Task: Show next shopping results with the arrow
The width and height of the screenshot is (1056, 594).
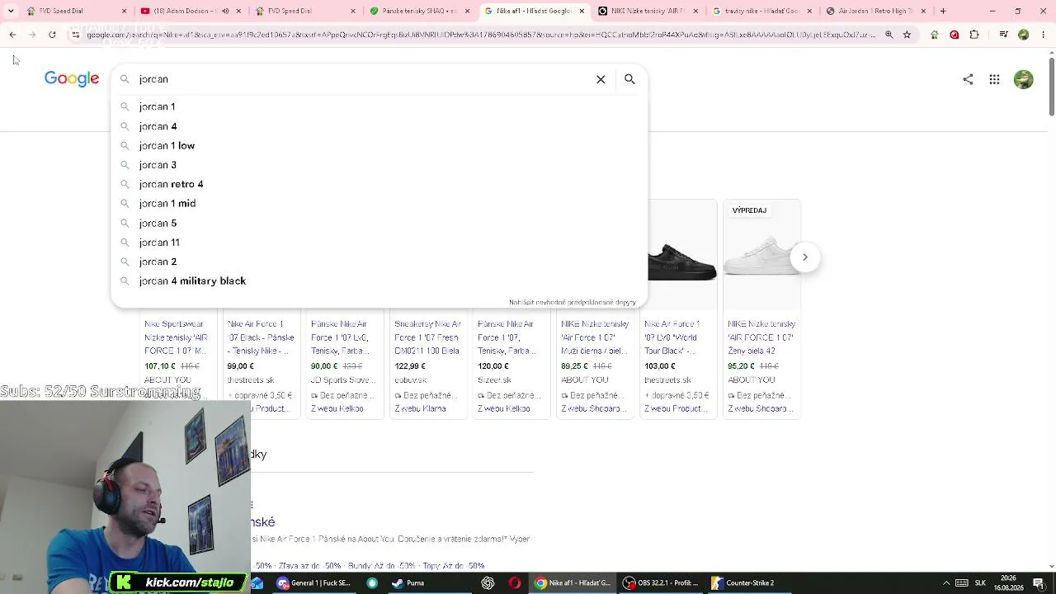Action: pyautogui.click(x=805, y=257)
